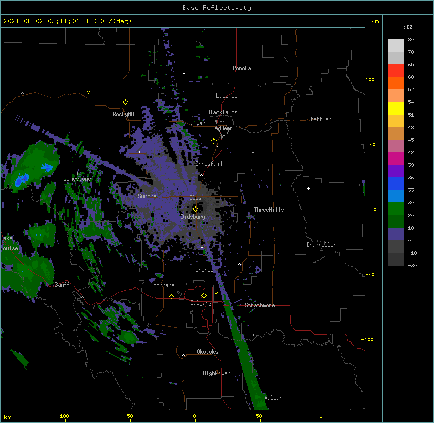Select the HighRiver label
The width and height of the screenshot is (434, 423).
[216, 373]
